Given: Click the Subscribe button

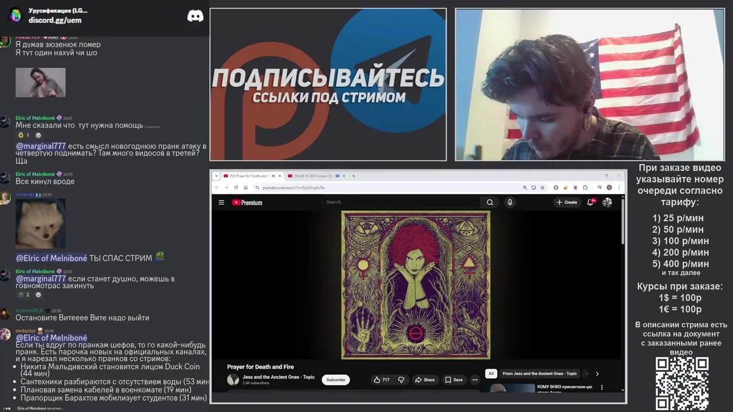Looking at the screenshot, I should click(336, 379).
